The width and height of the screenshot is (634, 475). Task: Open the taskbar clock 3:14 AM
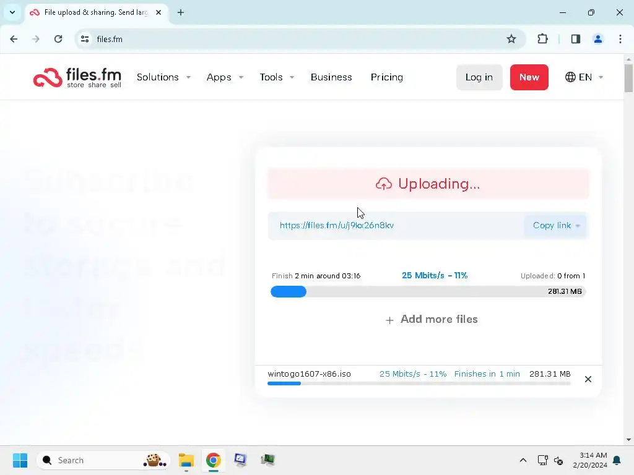point(589,460)
